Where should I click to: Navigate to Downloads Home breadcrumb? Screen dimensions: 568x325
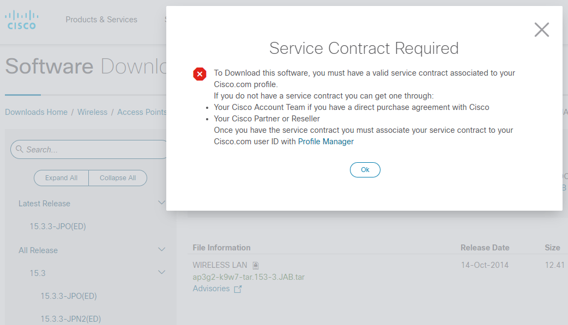tap(36, 112)
